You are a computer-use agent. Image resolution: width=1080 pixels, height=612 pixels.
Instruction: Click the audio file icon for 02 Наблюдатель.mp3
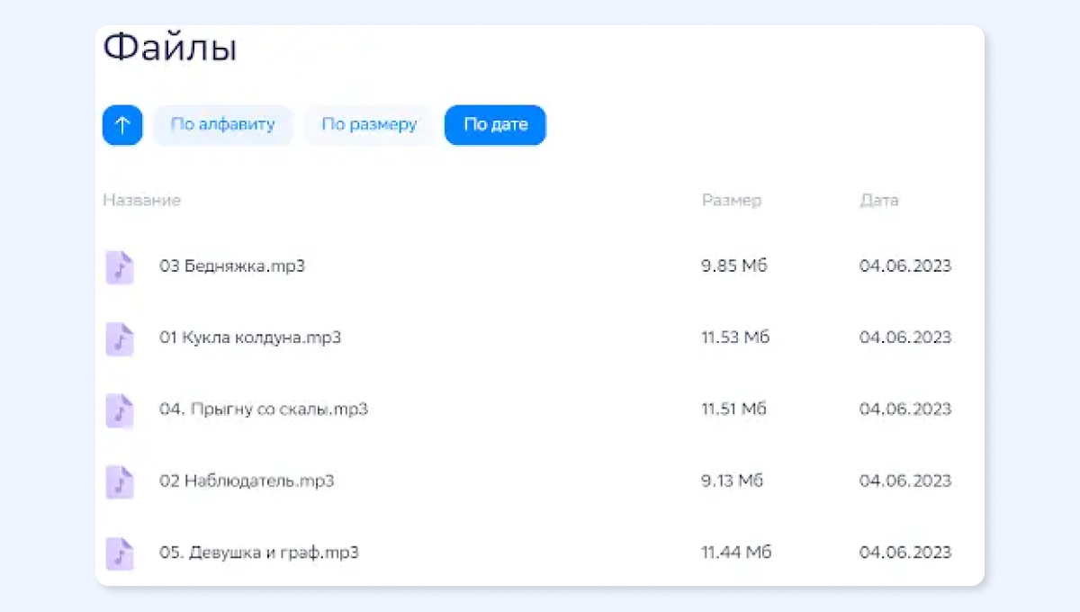(x=120, y=482)
